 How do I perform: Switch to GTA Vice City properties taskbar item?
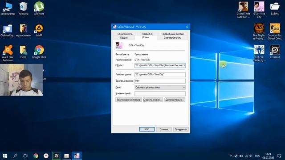77,156
